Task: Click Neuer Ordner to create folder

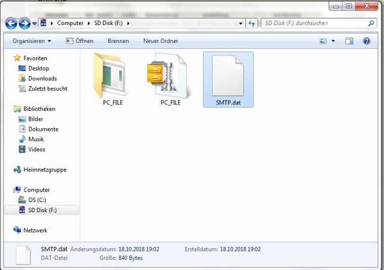Action: (x=160, y=41)
